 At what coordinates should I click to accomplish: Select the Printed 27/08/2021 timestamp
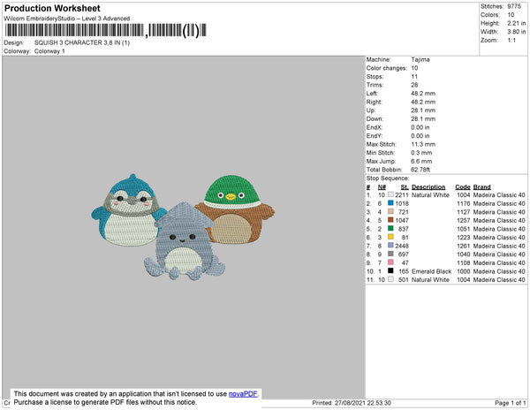point(352,403)
